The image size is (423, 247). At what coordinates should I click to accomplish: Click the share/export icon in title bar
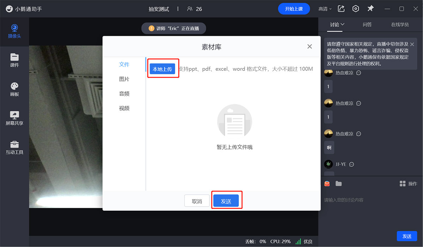coord(341,9)
